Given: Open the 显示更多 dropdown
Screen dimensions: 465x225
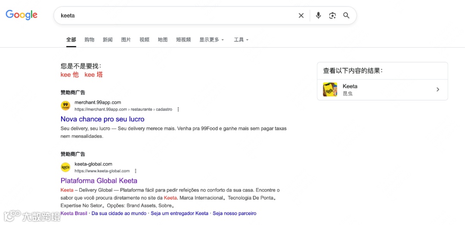Looking at the screenshot, I should (x=212, y=40).
